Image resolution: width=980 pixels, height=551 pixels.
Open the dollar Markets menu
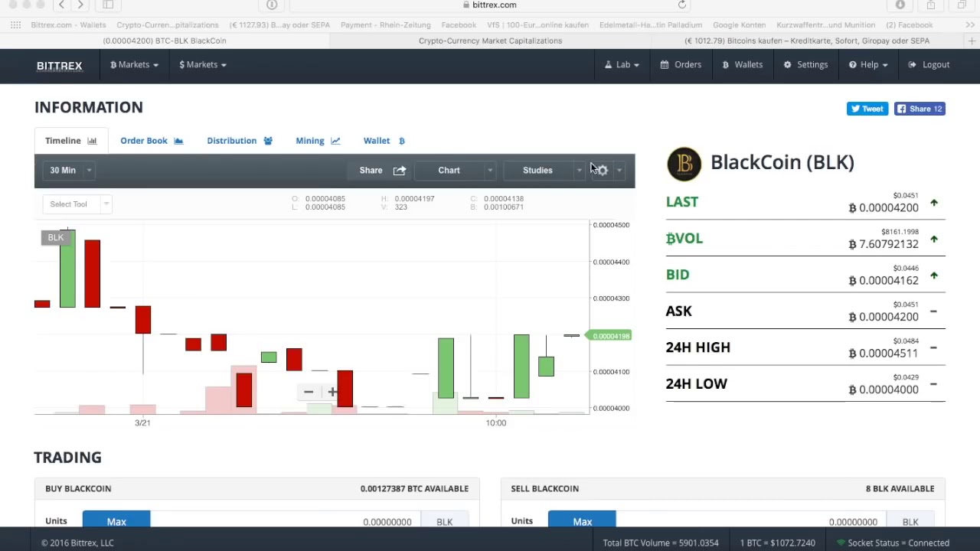[x=202, y=65]
